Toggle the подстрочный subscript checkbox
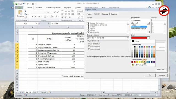The width and height of the screenshot is (176, 99). click(89, 49)
